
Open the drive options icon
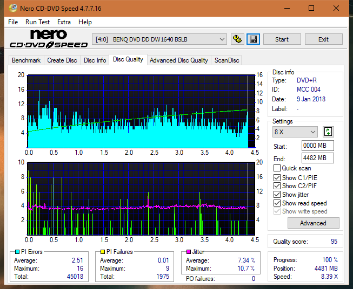[237, 39]
